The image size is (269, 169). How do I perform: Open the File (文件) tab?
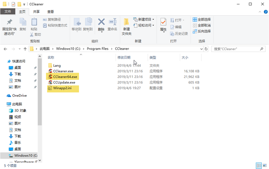click(8, 12)
